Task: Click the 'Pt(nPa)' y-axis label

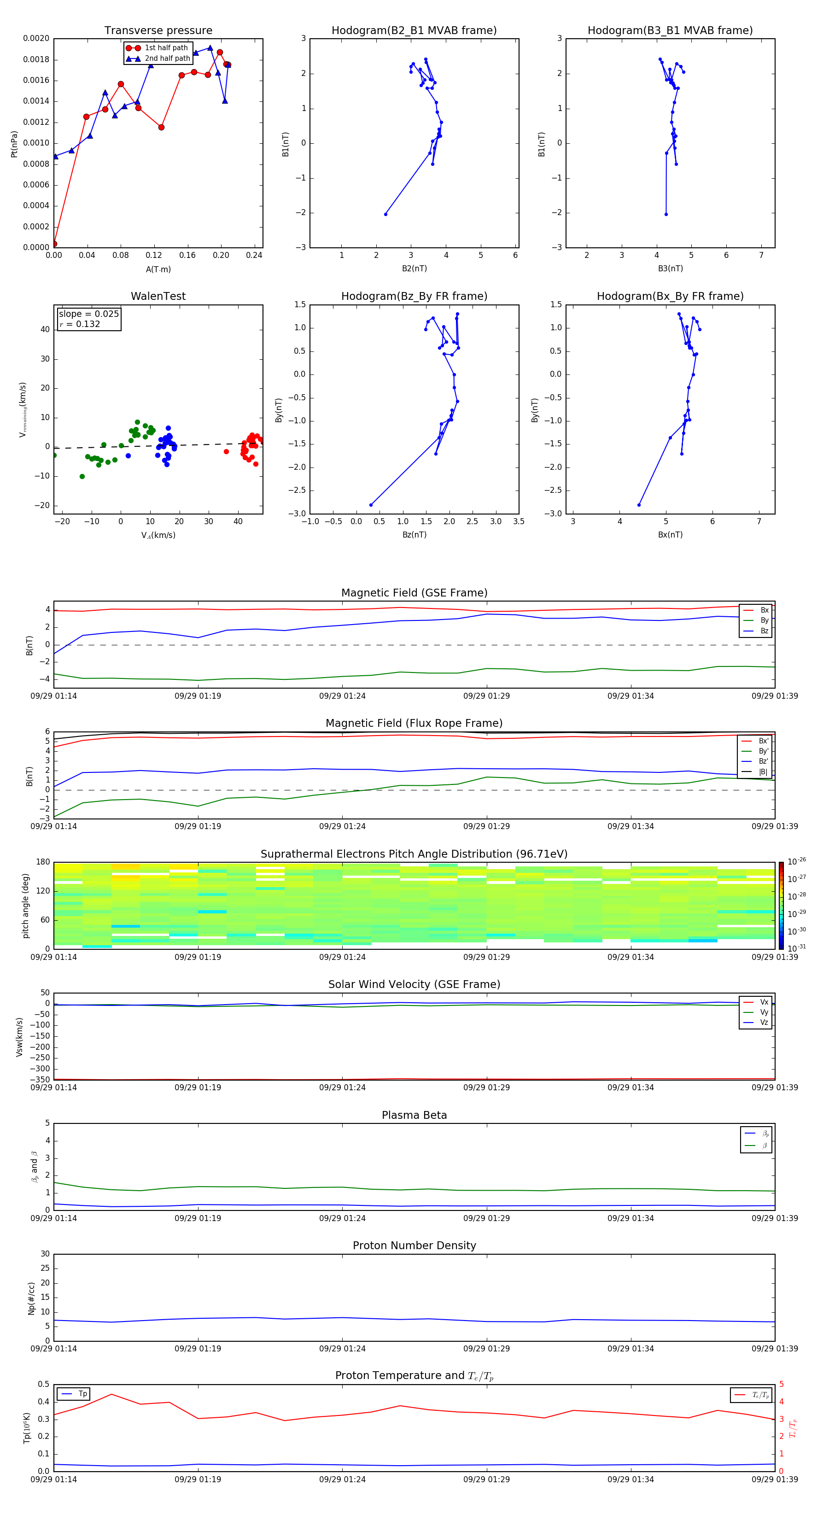Action: tap(14, 143)
